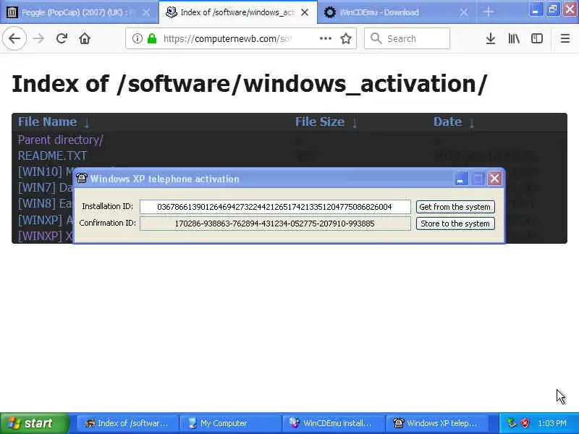Viewport: 579px width, 434px height.
Task: Focus the Search box
Action: 407,38
